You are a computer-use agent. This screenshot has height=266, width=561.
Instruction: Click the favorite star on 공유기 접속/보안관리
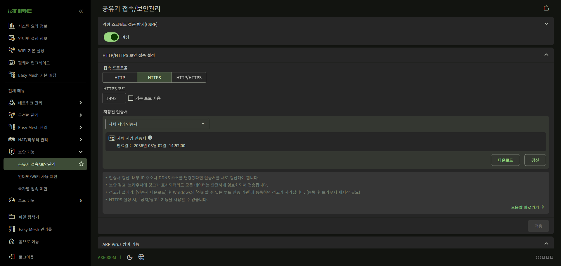pyautogui.click(x=81, y=164)
